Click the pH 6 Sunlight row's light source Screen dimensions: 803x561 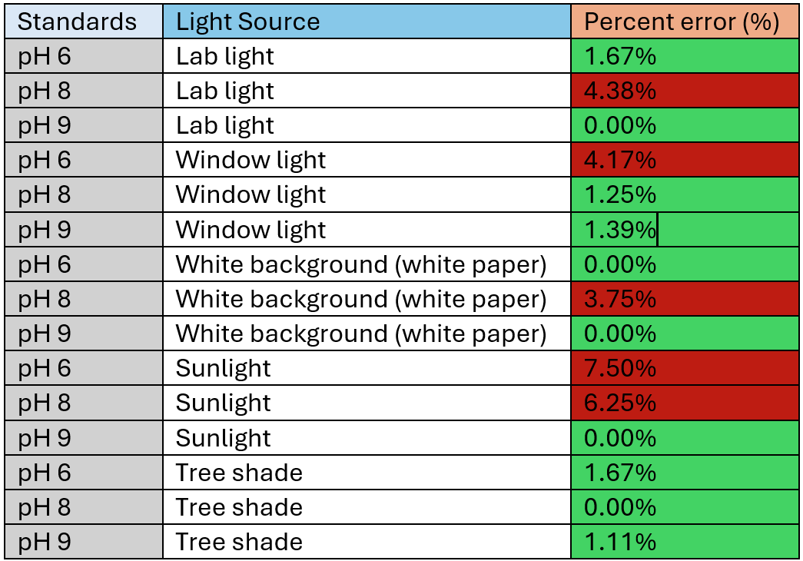367,368
